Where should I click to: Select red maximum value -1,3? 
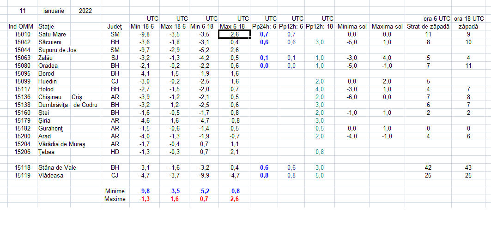145,199
